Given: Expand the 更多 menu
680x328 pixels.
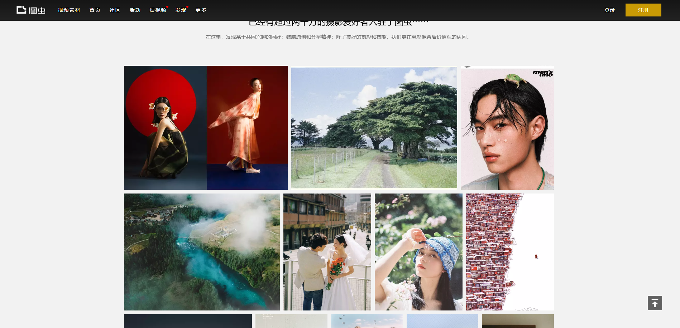Looking at the screenshot, I should (201, 10).
